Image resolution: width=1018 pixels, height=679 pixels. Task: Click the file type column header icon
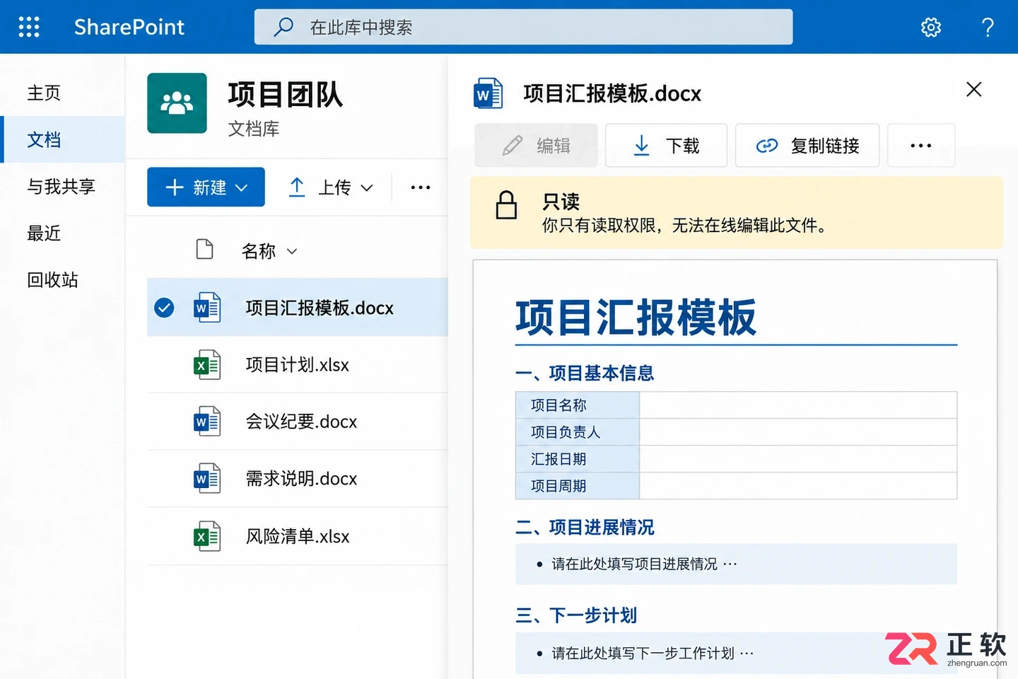[x=204, y=250]
